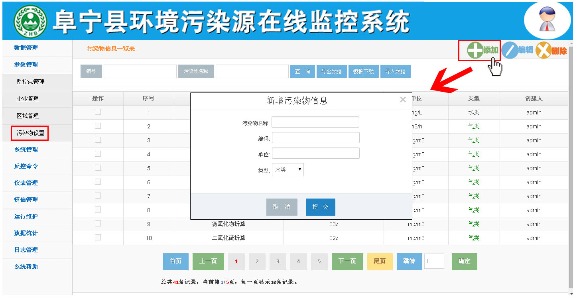This screenshot has width=575, height=301.
Task: Open 系统帮助 in the sidebar
Action: click(26, 267)
